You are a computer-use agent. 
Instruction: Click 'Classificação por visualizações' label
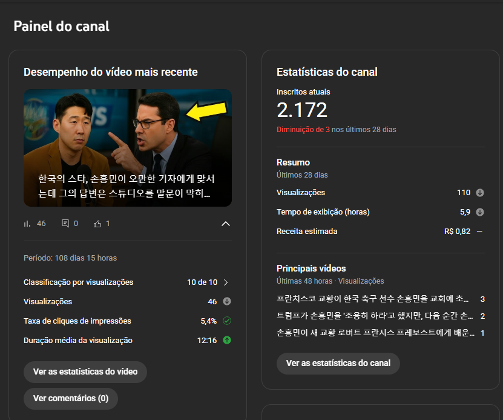(x=78, y=282)
